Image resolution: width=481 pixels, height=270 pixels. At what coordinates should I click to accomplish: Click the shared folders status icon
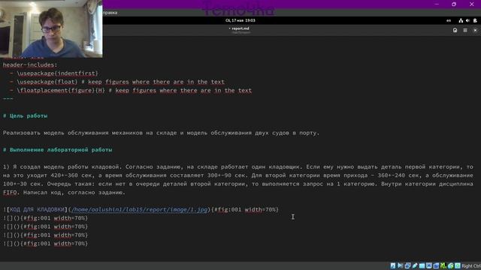pos(422,265)
